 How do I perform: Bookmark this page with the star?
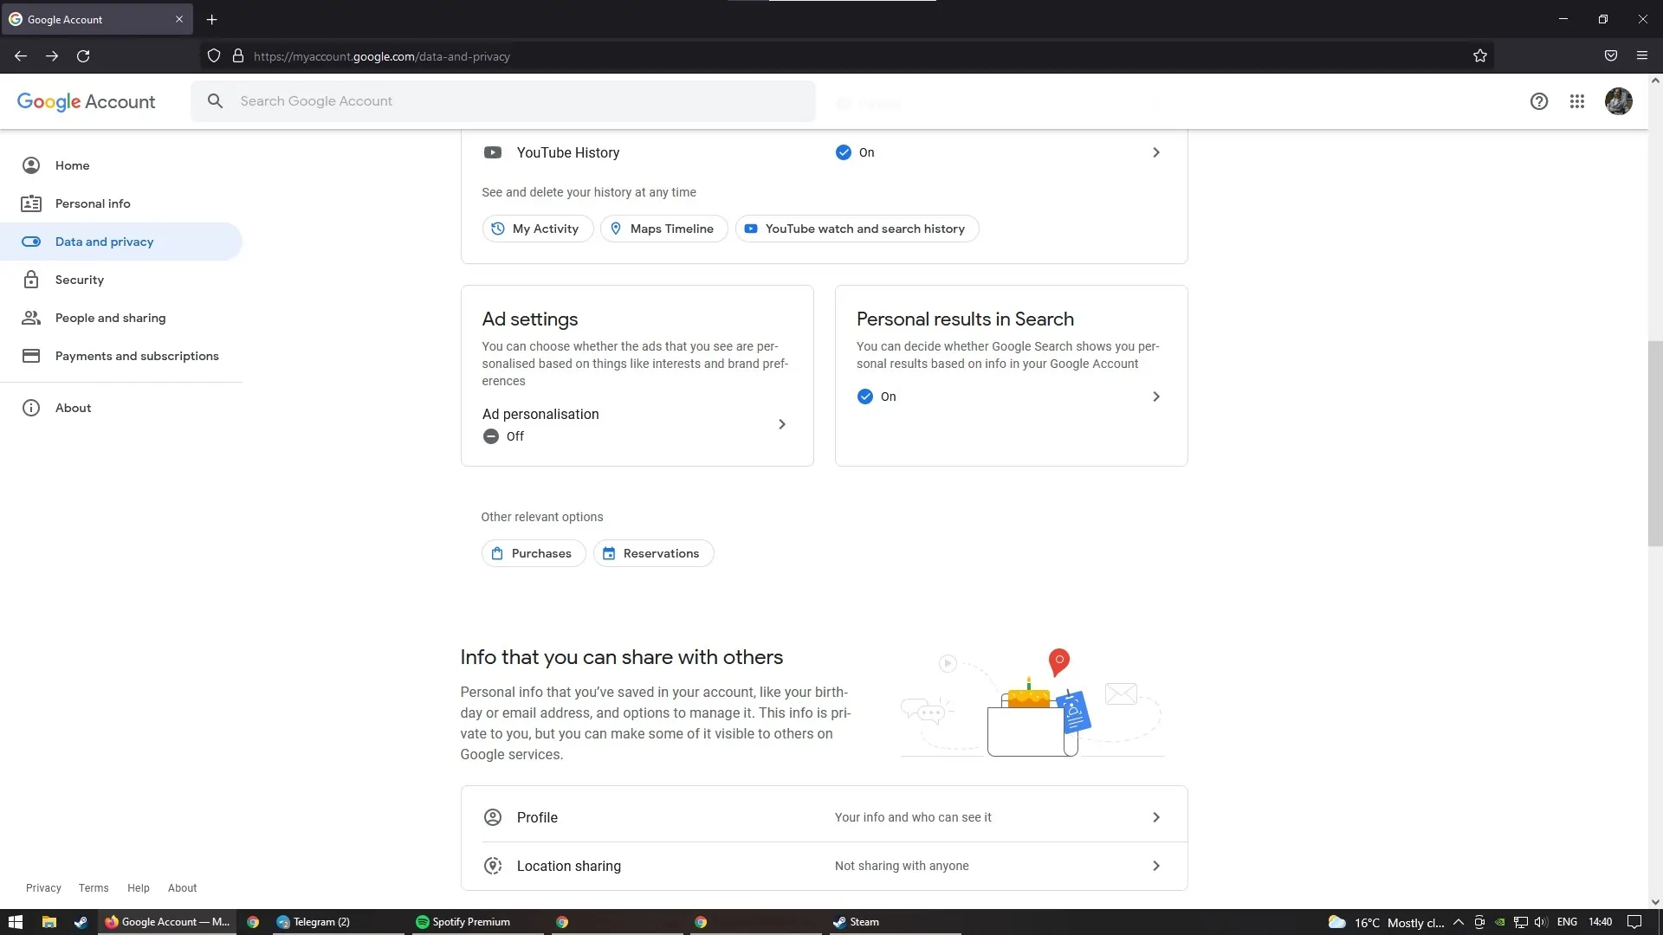pos(1479,56)
